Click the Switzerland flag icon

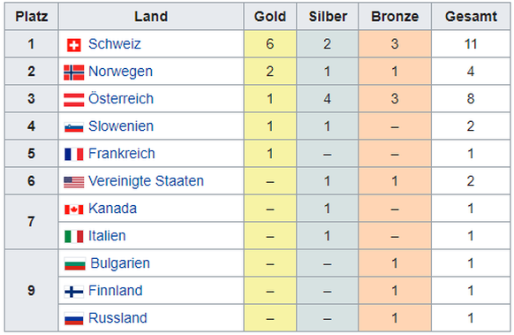(x=74, y=45)
